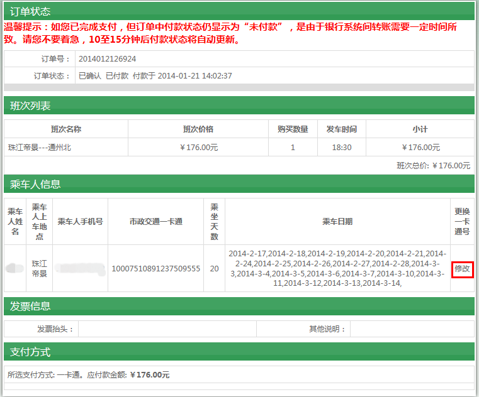The height and width of the screenshot is (397, 479).
Task: Select the 班次列表 section header
Action: [x=30, y=106]
